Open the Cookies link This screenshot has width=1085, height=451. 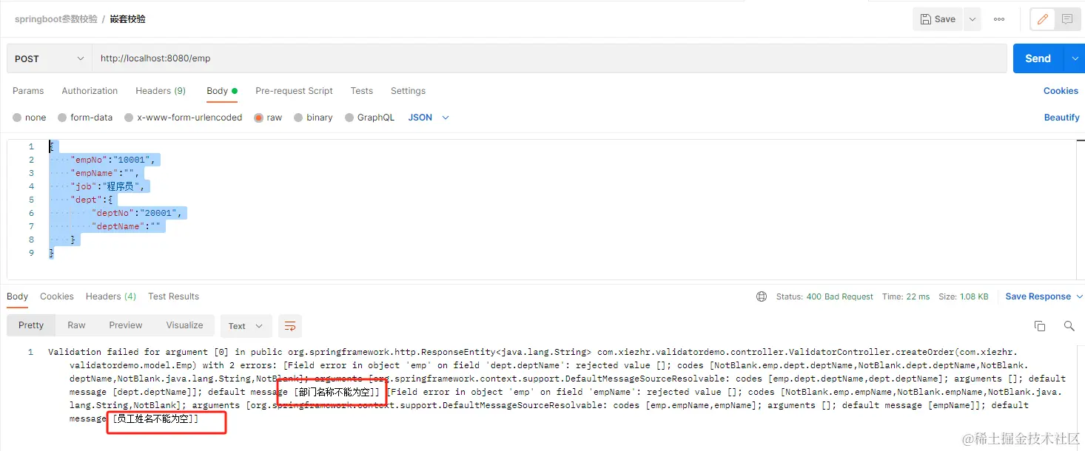(x=1061, y=91)
